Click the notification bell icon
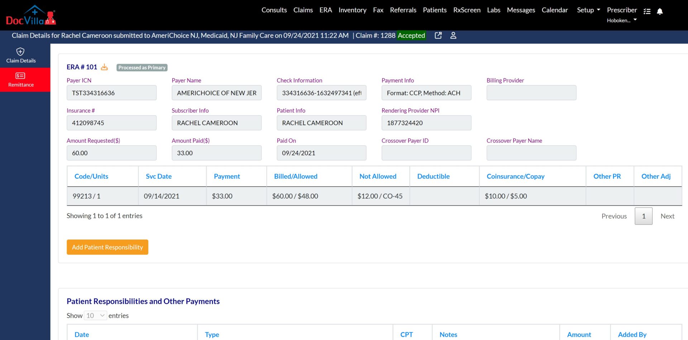Image resolution: width=688 pixels, height=340 pixels. 660,11
